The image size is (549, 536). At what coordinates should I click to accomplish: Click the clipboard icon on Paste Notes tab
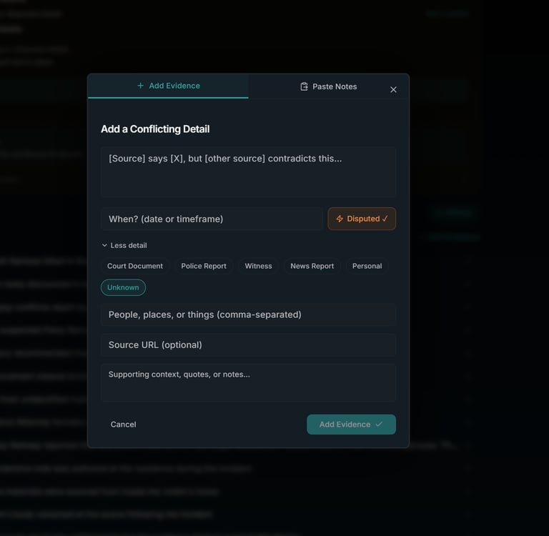(304, 86)
